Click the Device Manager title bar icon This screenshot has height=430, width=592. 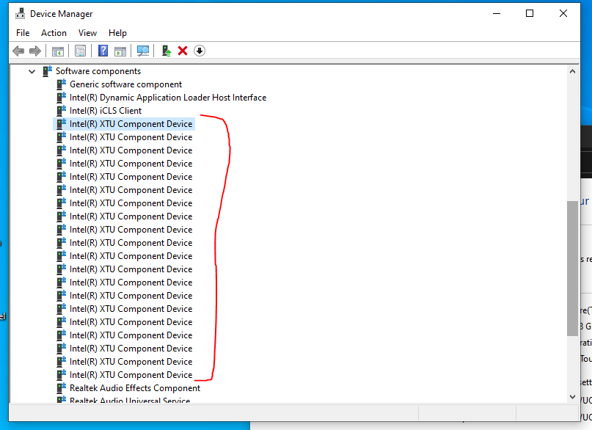[20, 14]
